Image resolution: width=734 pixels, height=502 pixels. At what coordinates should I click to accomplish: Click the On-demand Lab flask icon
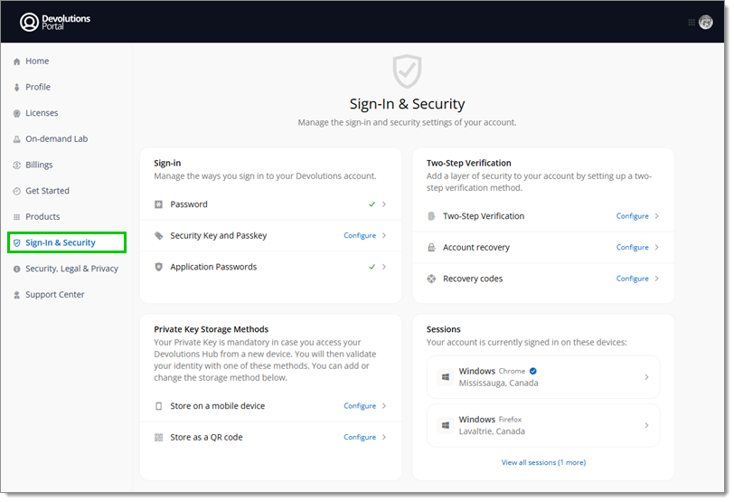coord(17,139)
